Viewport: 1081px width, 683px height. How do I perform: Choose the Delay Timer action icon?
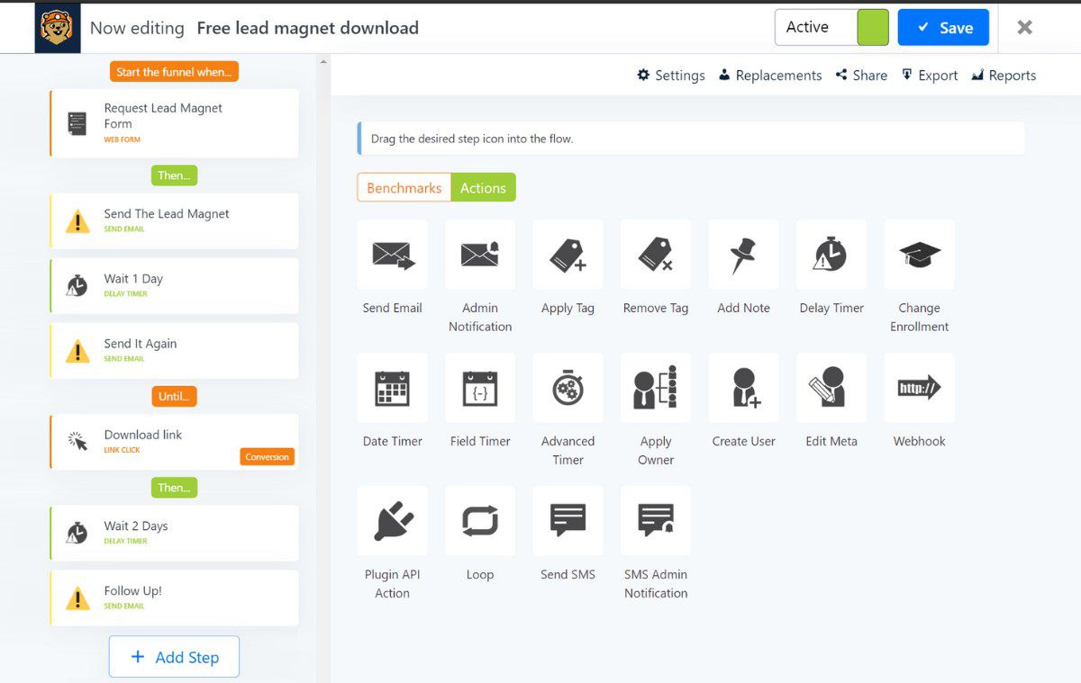831,254
